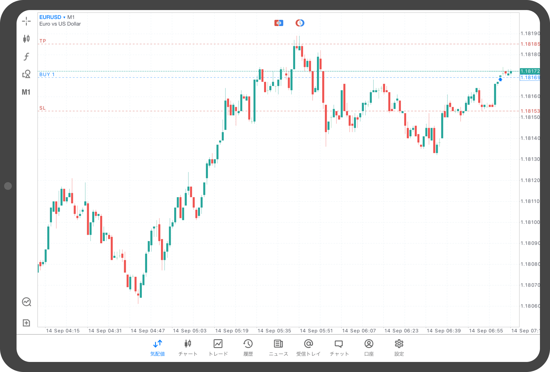The image size is (550, 372).
Task: Select the crosshair tool
Action: 26,21
